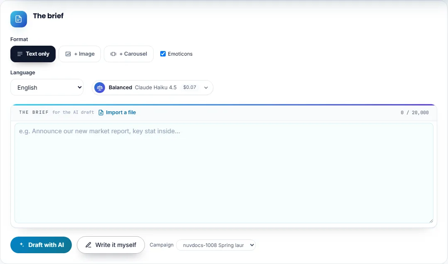Click the Write it myself button

click(x=111, y=245)
